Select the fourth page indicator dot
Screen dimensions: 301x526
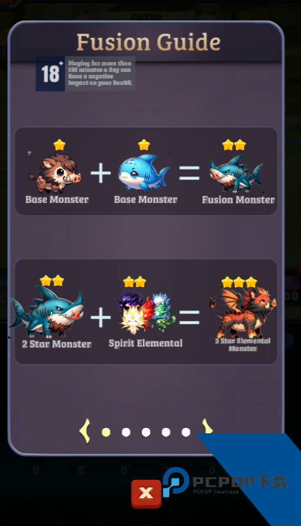point(166,432)
